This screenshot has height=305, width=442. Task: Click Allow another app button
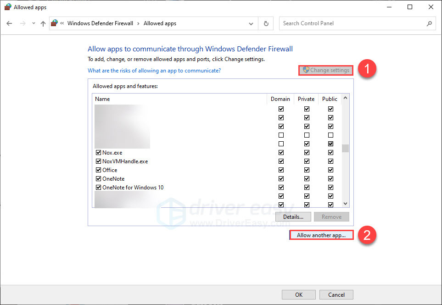coord(321,235)
